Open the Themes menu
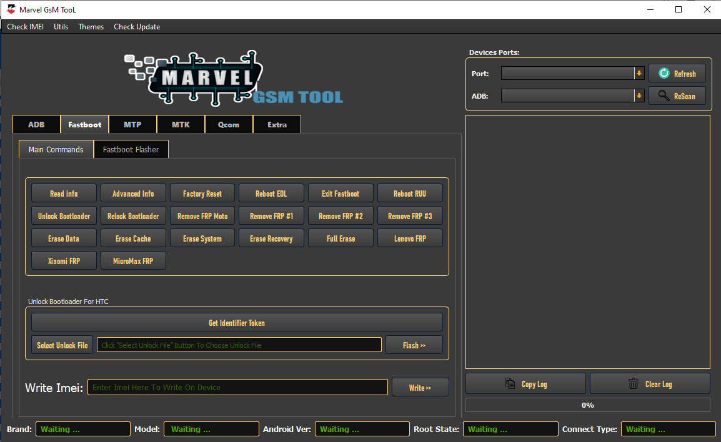The width and height of the screenshot is (721, 442). [x=91, y=27]
